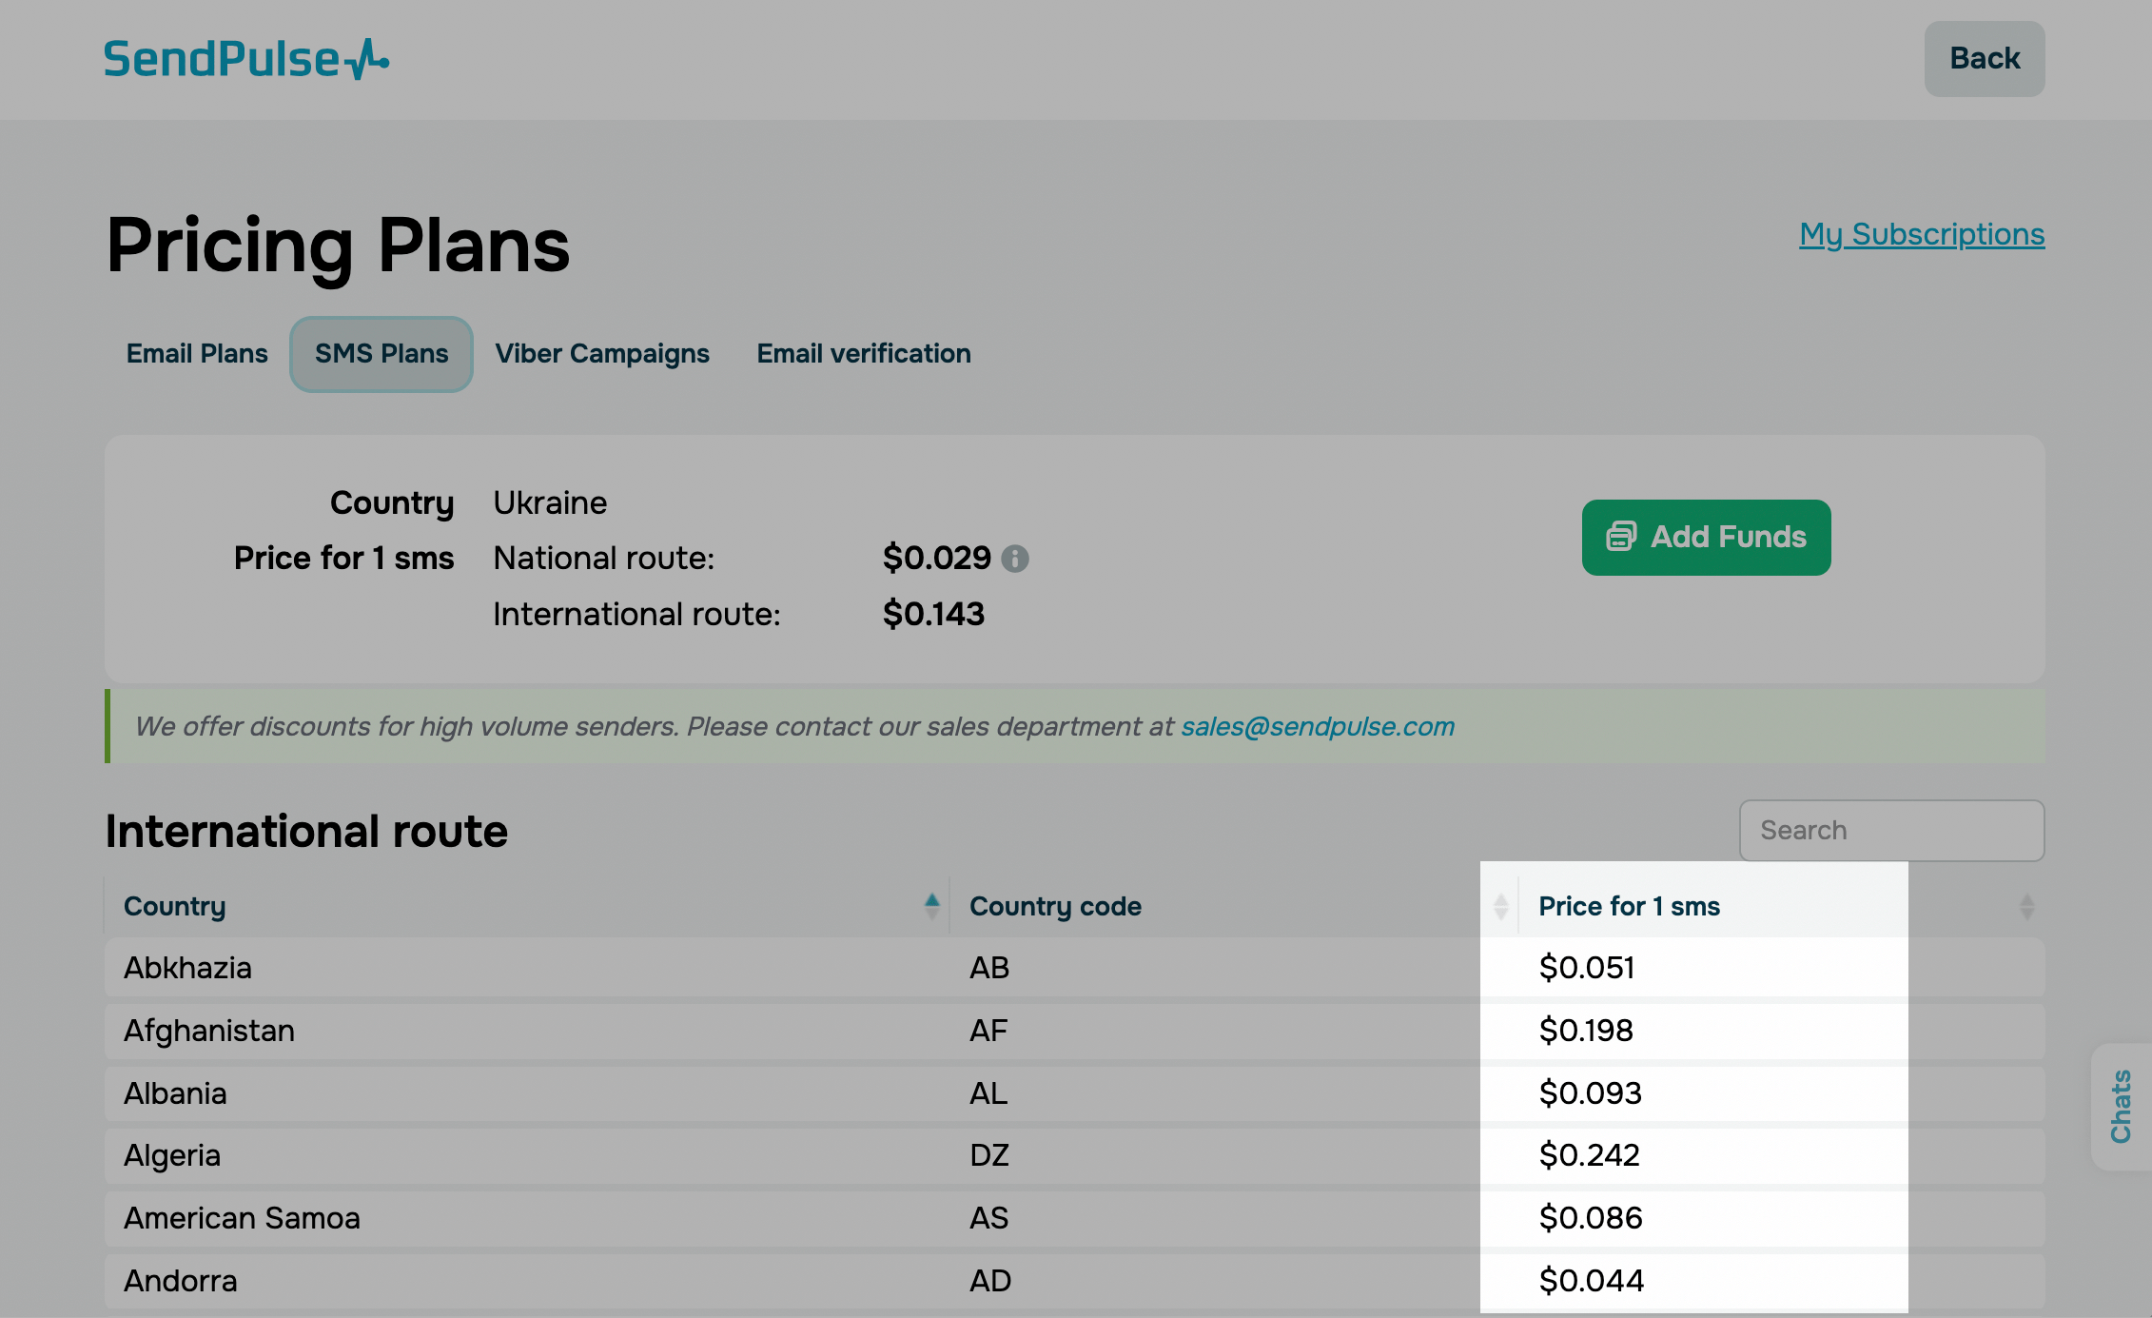This screenshot has width=2152, height=1318.
Task: Switch to the Email Plans tab
Action: click(197, 354)
